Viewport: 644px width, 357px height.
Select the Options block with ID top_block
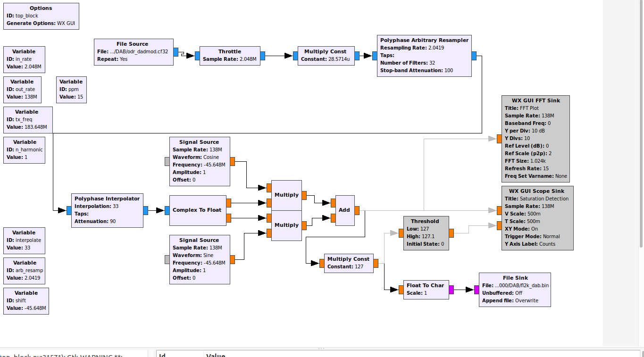[x=41, y=16]
